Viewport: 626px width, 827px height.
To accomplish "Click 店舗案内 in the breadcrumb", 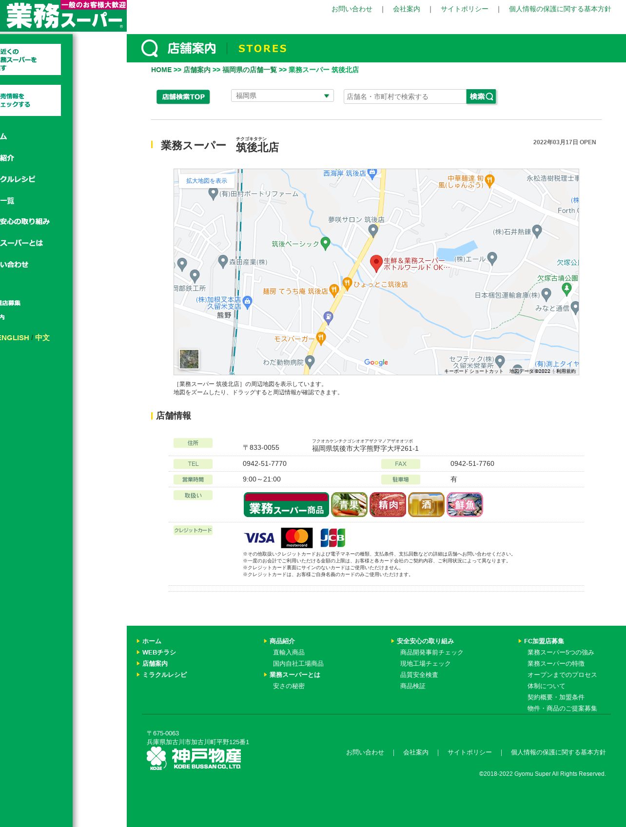I will coord(197,70).
